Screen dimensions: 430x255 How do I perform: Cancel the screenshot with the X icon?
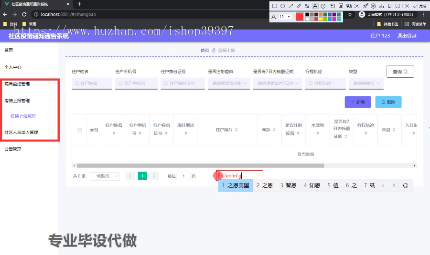407,6
